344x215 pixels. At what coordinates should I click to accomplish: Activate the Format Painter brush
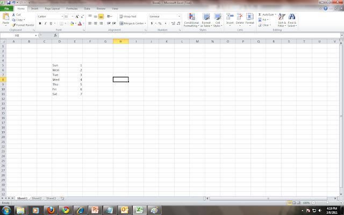[x=13, y=25]
